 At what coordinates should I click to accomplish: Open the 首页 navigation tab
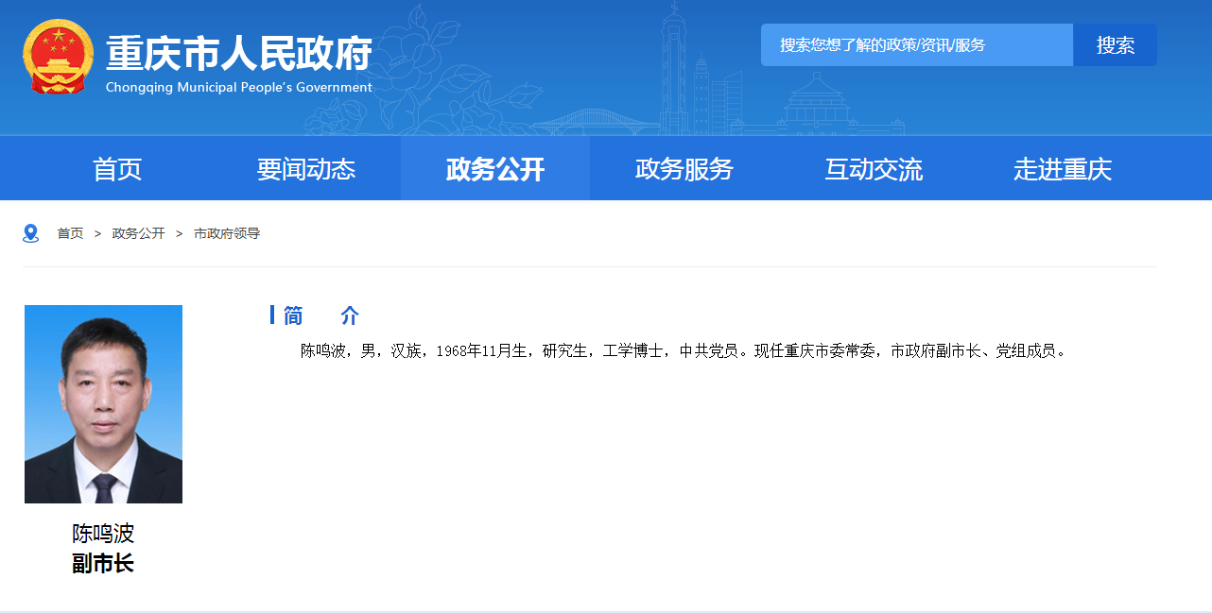pos(117,169)
